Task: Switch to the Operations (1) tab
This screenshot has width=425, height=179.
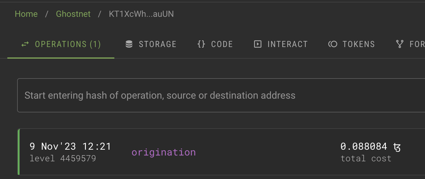Action: (x=68, y=44)
